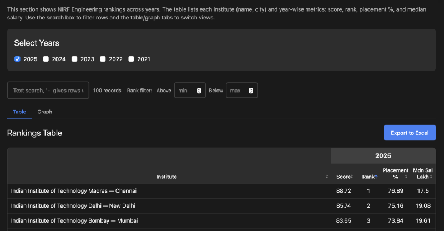Enable the 2024 year checkbox
The height and width of the screenshot is (231, 444).
pyautogui.click(x=46, y=59)
